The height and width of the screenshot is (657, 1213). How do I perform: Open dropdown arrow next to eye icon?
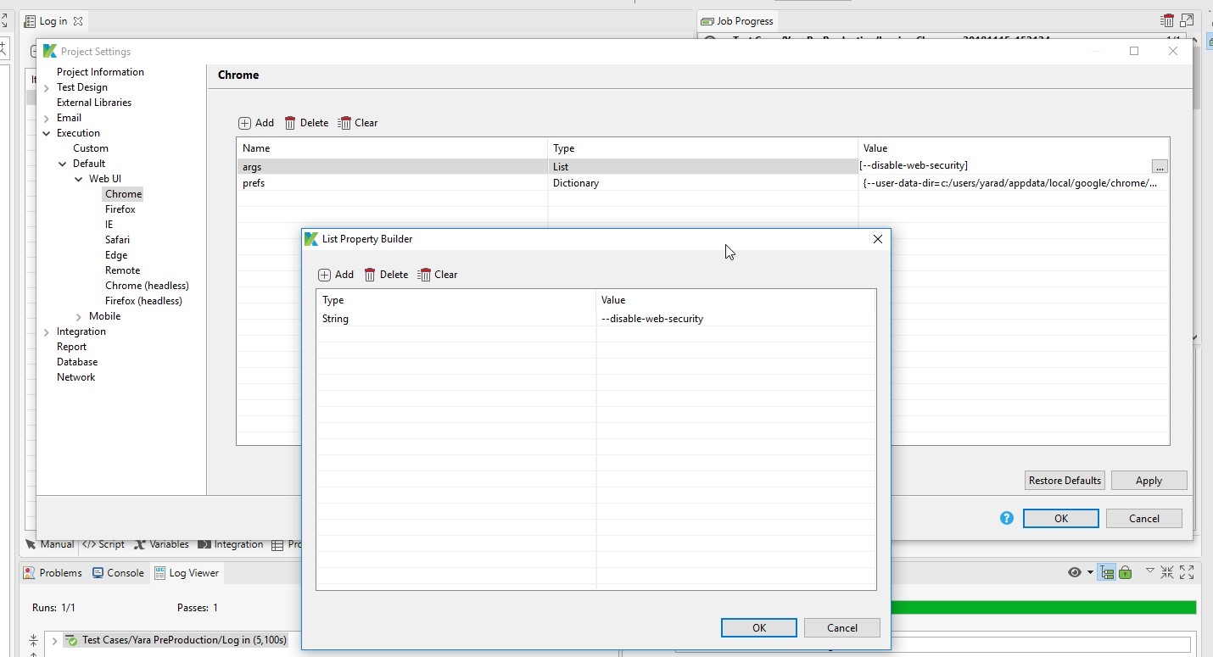coord(1090,573)
